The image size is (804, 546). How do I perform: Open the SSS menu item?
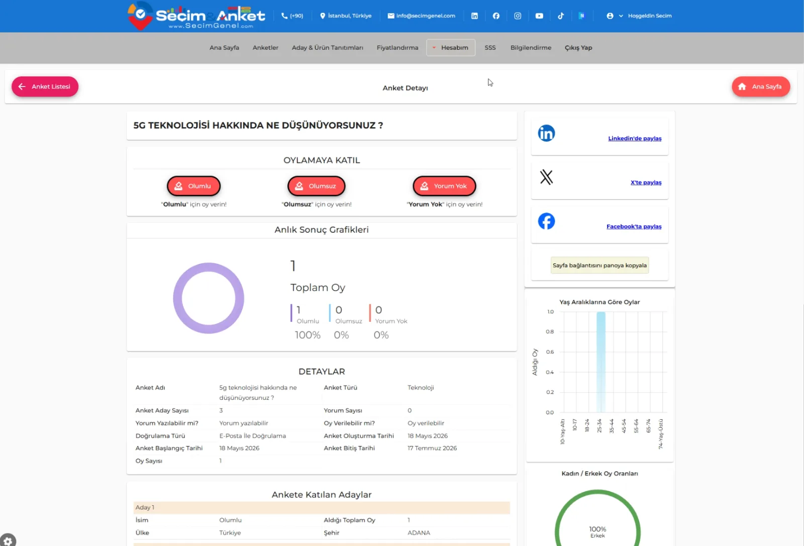(x=490, y=48)
